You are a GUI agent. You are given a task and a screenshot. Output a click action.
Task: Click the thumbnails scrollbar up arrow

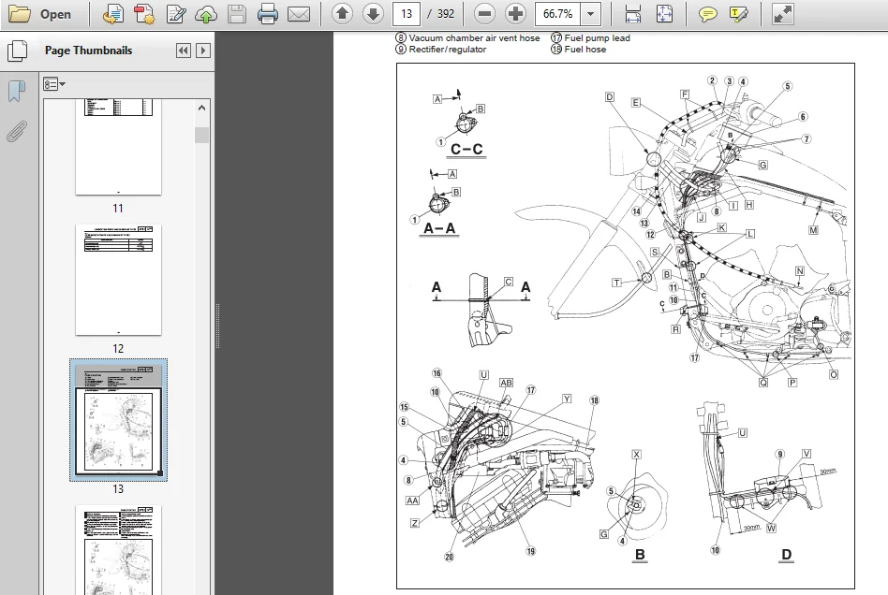(x=201, y=108)
